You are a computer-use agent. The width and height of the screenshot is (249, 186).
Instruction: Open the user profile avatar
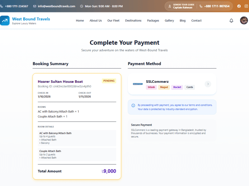244,20
